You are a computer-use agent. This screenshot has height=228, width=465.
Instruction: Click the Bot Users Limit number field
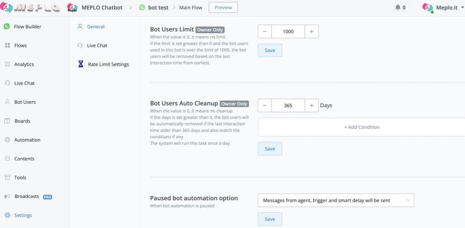pos(288,32)
